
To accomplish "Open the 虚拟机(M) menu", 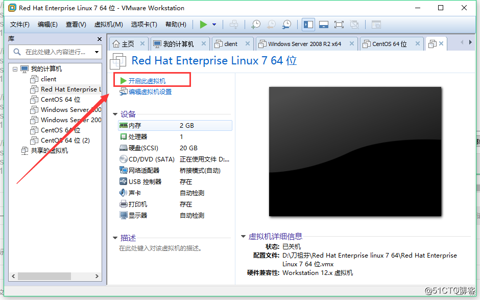I will tap(108, 25).
